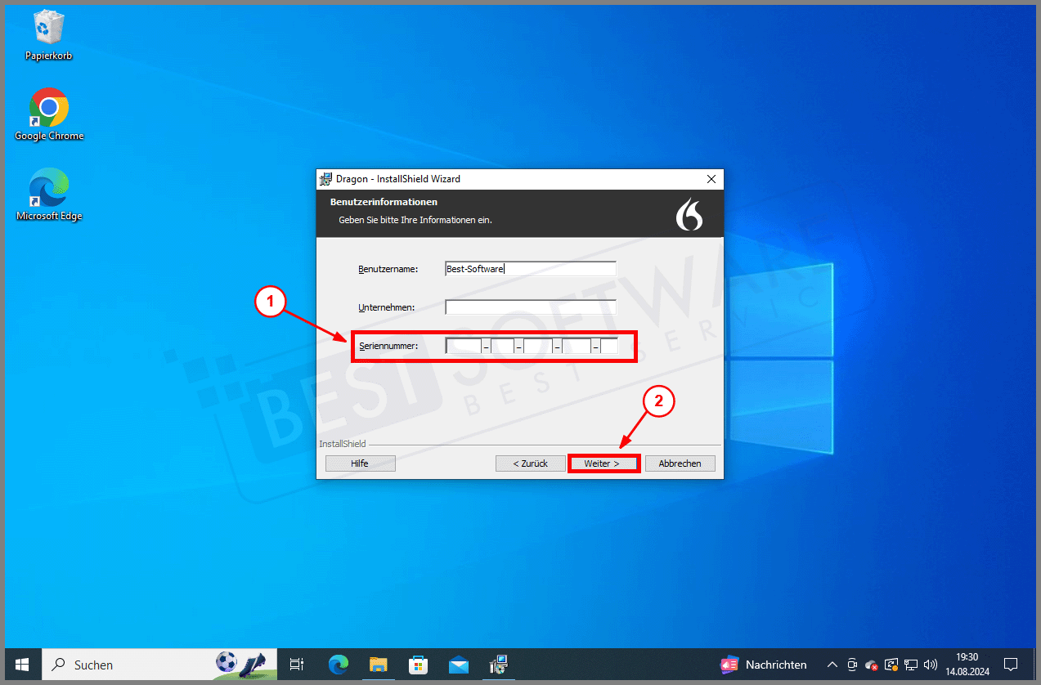Click Abbrechen to cancel the installation
The image size is (1041, 685).
pyautogui.click(x=680, y=463)
